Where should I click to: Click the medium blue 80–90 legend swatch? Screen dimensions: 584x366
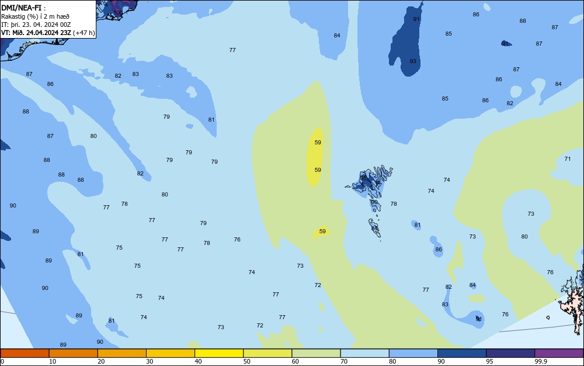click(413, 353)
